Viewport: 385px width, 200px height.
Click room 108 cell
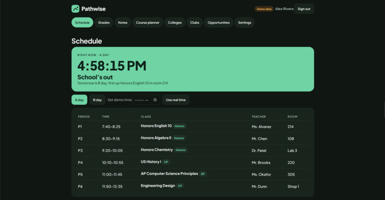[291, 139]
